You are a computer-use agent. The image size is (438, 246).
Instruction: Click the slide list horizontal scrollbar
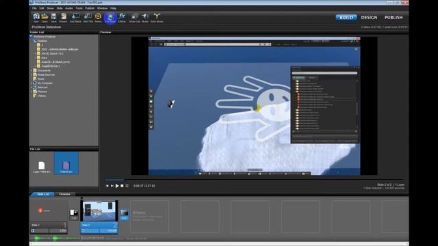pos(219,243)
